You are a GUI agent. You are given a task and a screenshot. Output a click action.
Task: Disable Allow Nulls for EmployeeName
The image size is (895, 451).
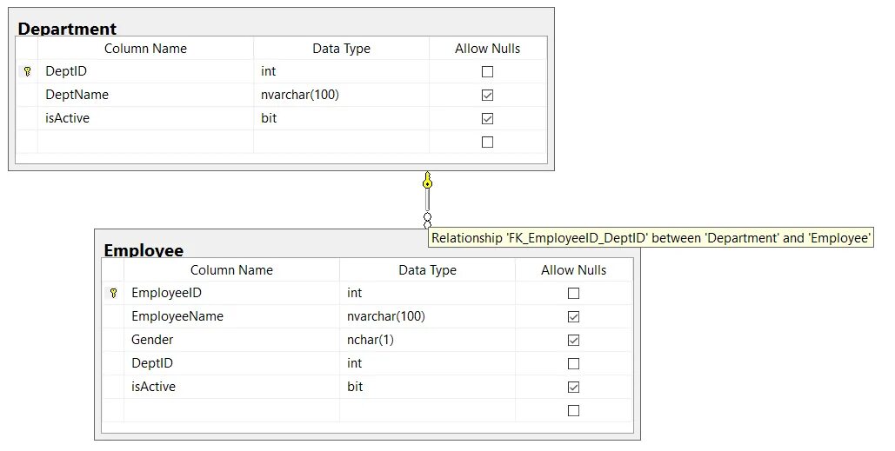click(573, 316)
